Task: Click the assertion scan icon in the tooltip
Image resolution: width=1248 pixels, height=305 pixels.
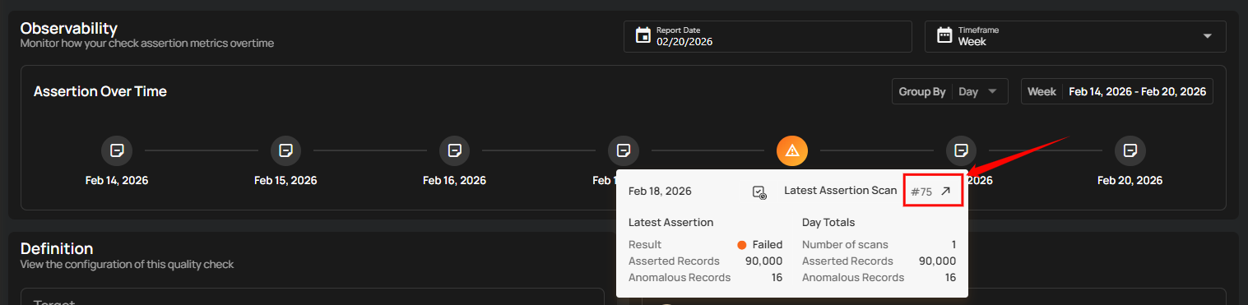Action: point(759,192)
